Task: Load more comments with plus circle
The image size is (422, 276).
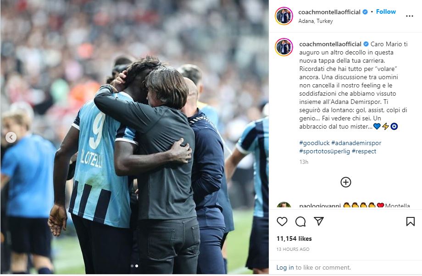Action: point(345,182)
